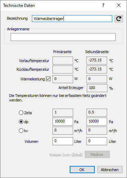Select the dp radio button
127x178 pixels.
click(21, 122)
